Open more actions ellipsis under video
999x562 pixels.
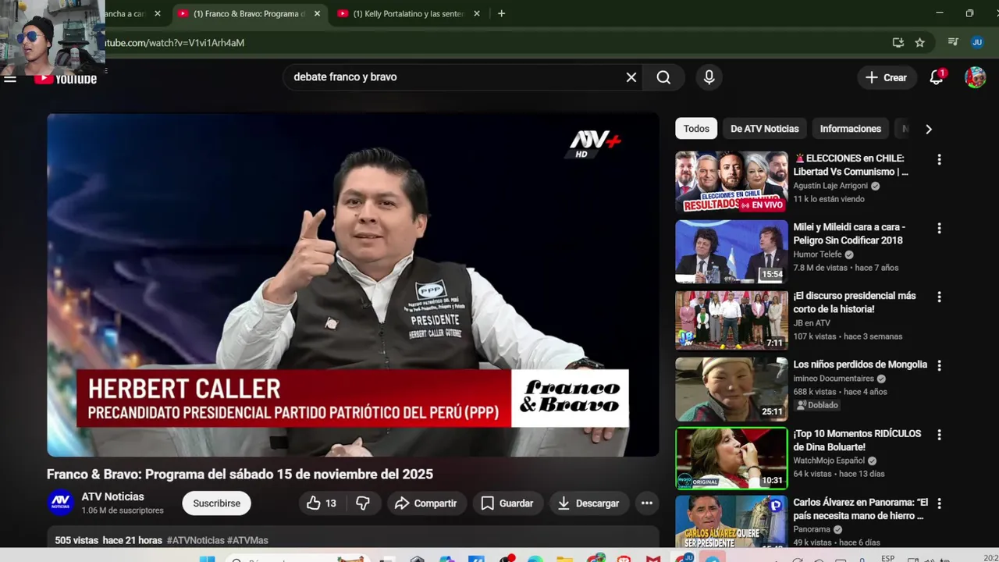point(647,503)
